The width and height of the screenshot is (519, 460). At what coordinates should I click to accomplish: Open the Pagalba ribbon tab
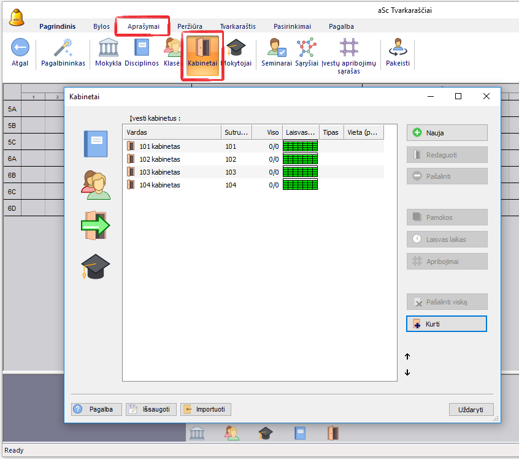click(341, 26)
